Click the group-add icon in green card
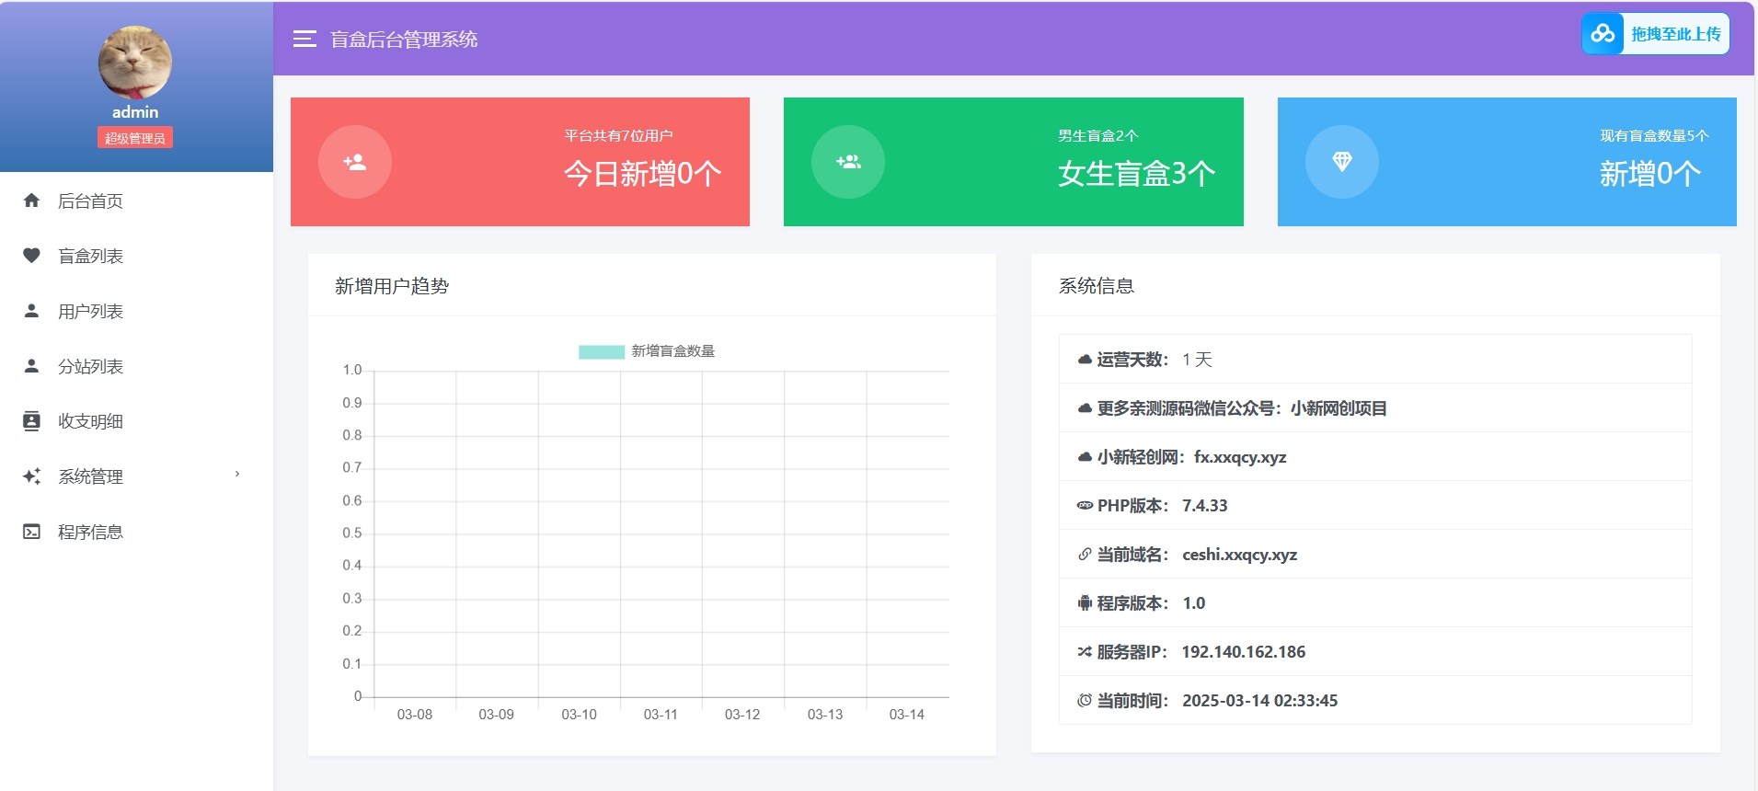 848,162
